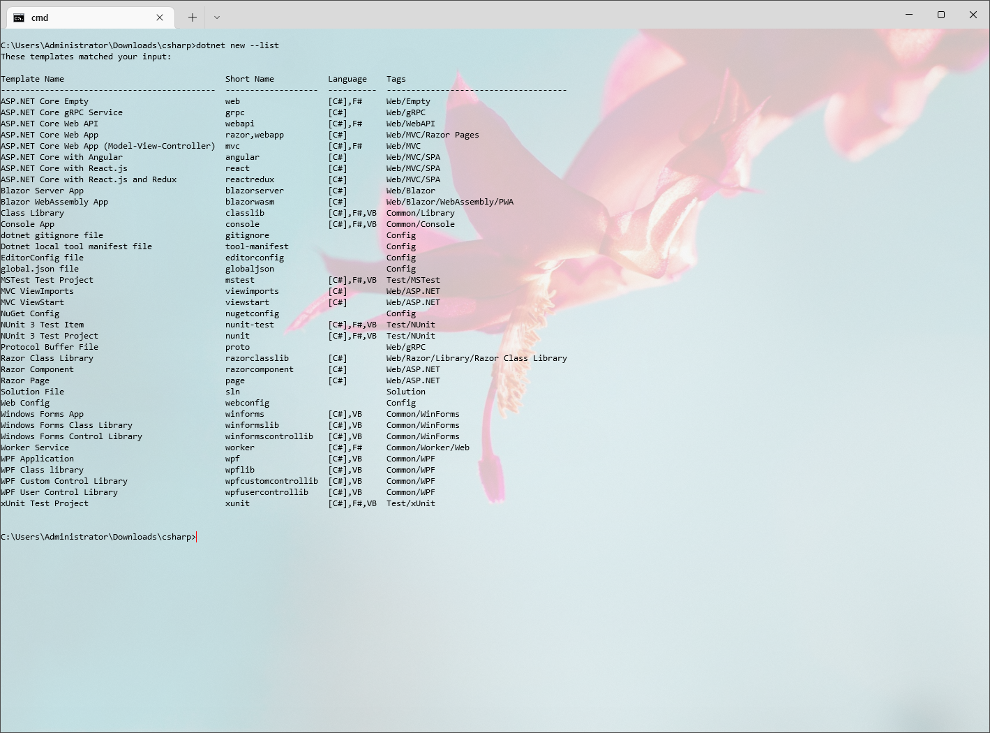
Task: Click 'ASP.NET Core Web App (Model-View-Controller)' text
Action: tap(108, 146)
